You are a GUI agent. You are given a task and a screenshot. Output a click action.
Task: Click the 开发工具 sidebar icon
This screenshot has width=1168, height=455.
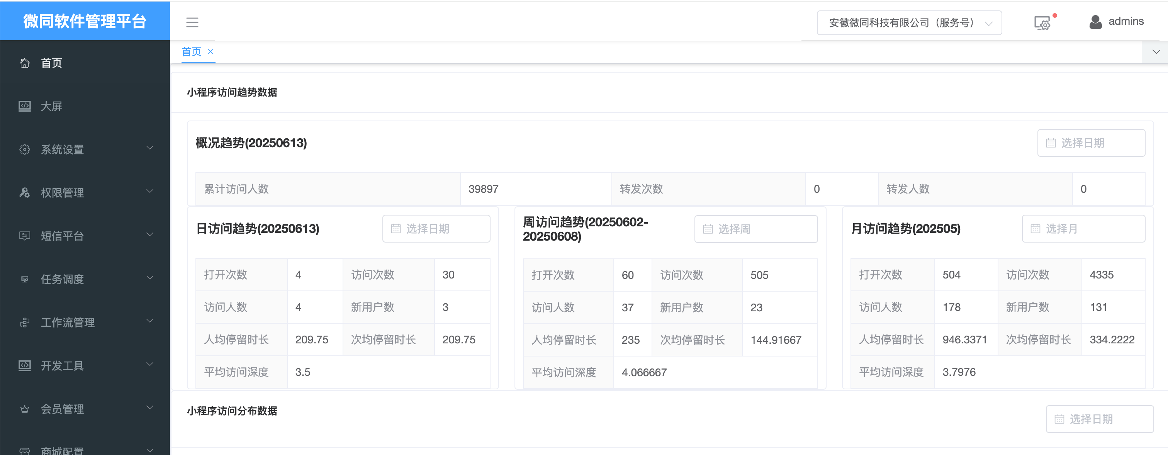click(x=25, y=366)
